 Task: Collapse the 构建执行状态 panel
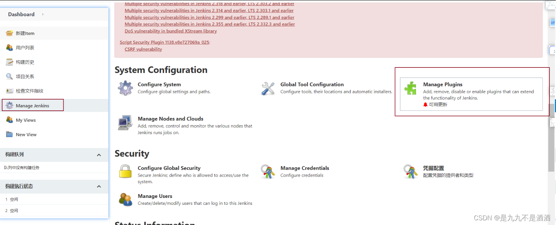click(x=99, y=186)
